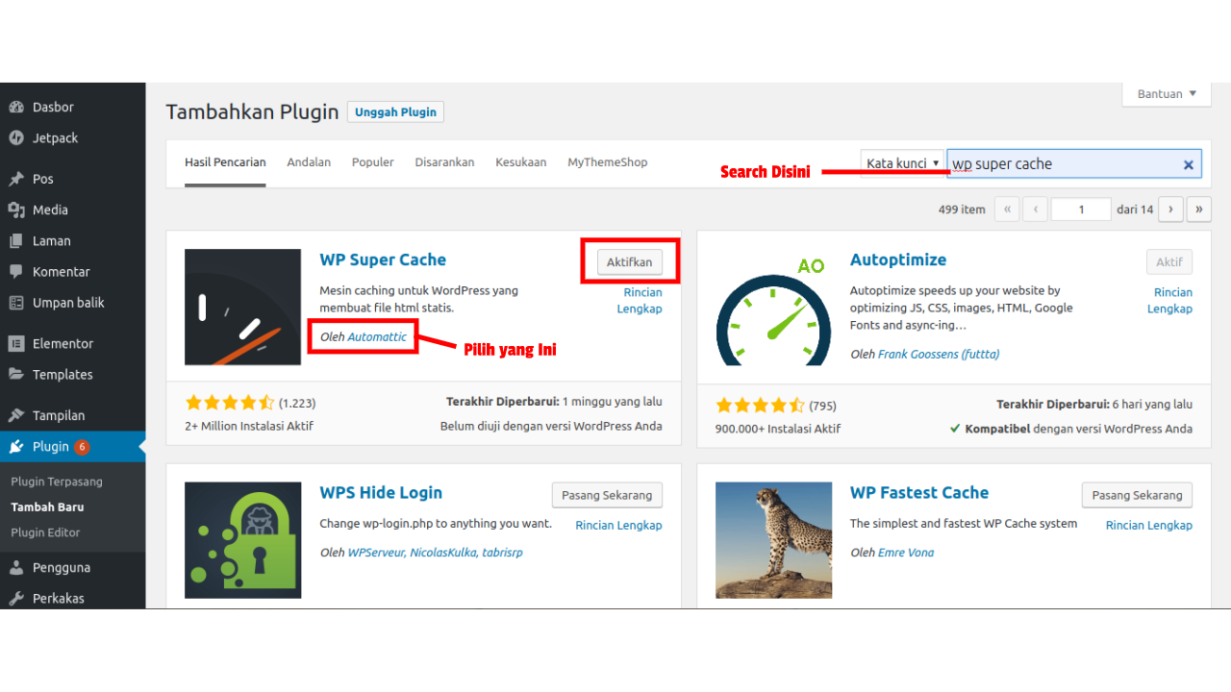The width and height of the screenshot is (1231, 692).
Task: Click the Automattic author link
Action: click(x=377, y=336)
